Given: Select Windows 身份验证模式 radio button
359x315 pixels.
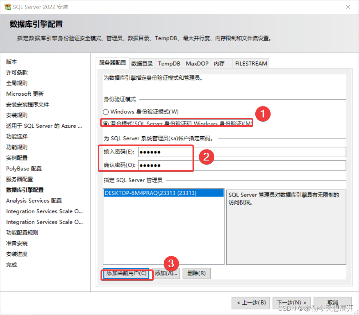Looking at the screenshot, I should tap(106, 112).
